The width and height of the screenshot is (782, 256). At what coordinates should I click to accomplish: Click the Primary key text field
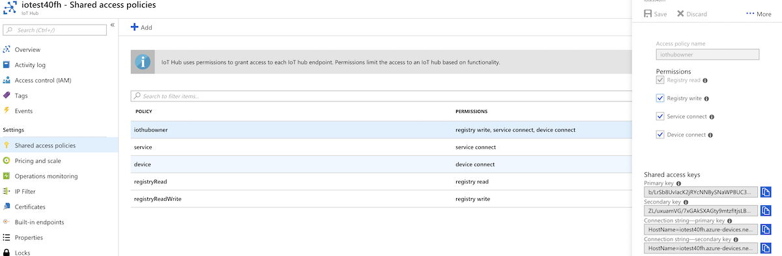click(x=701, y=192)
